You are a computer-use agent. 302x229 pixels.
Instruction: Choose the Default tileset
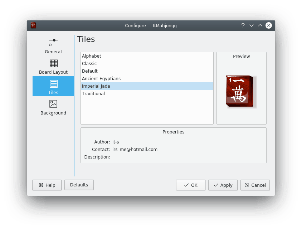point(90,71)
